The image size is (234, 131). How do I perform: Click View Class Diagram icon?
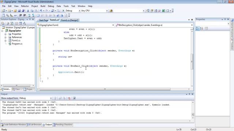click(24, 23)
